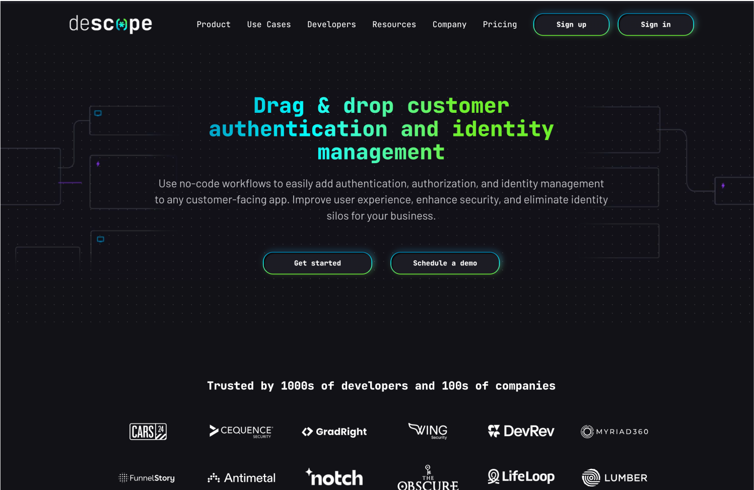The image size is (754, 490).
Task: Click the DevRev logo
Action: click(521, 431)
